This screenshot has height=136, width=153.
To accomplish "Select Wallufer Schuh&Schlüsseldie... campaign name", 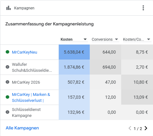I will [x=32, y=67].
